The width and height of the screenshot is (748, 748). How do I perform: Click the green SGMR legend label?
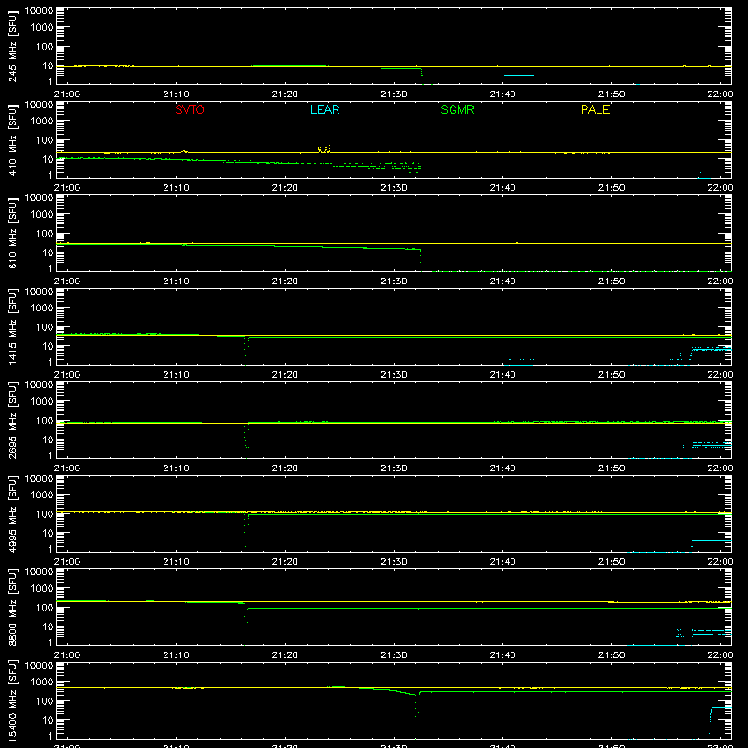pyautogui.click(x=457, y=109)
